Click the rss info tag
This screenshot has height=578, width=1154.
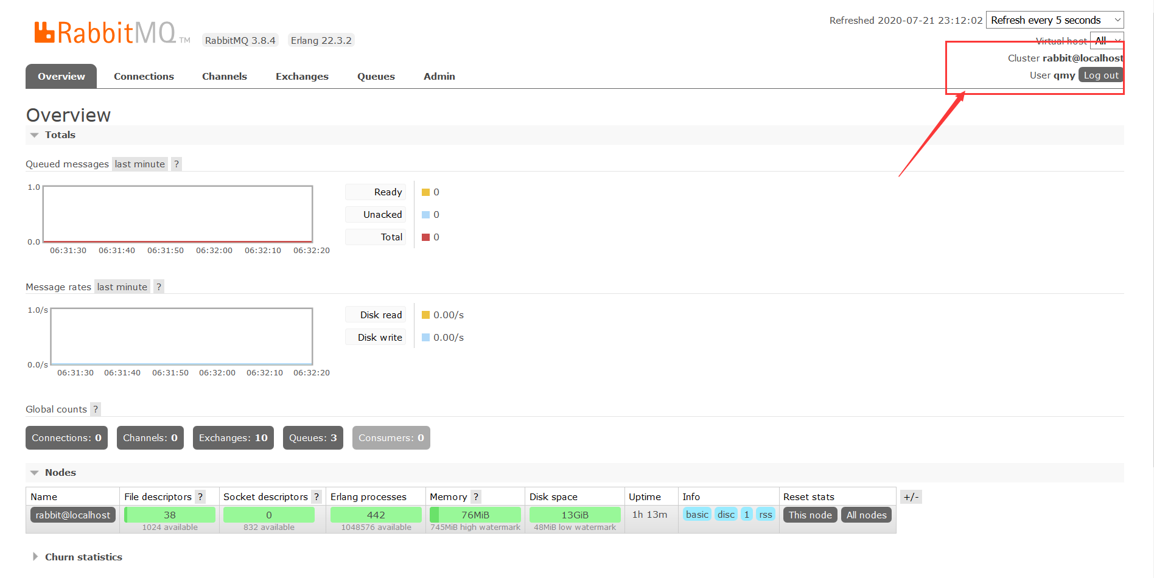[x=766, y=515]
